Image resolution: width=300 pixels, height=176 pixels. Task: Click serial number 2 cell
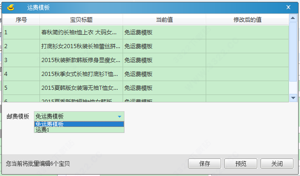pyautogui.click(x=21, y=46)
